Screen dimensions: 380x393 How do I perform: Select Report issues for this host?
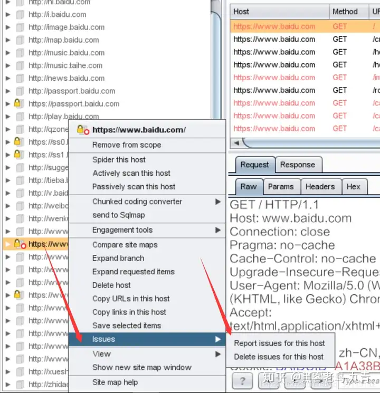279,343
